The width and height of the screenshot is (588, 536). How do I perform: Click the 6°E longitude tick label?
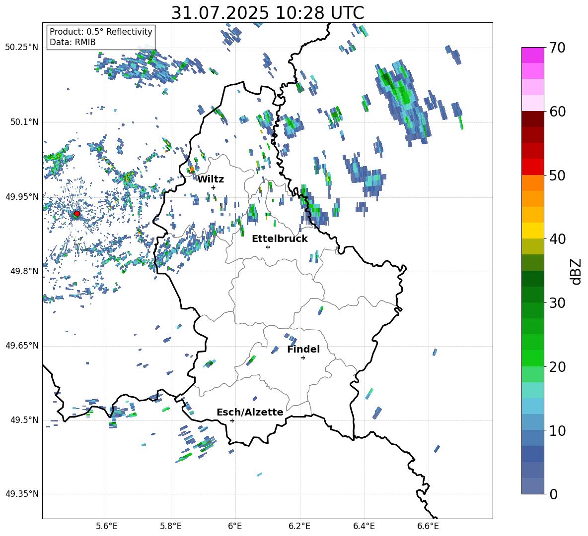[235, 526]
